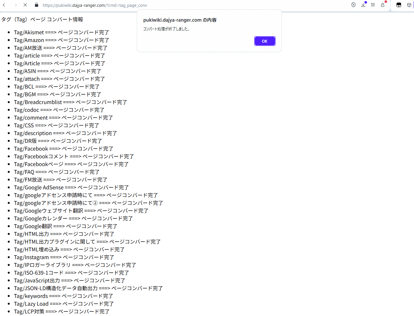Select Tag/googleアドセンス申請時にて row without ②
This screenshot has height=316, width=414.
coord(86,195)
